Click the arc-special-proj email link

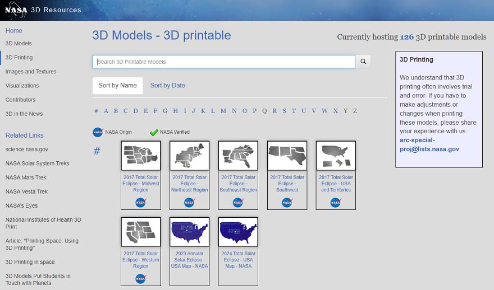[x=429, y=144]
